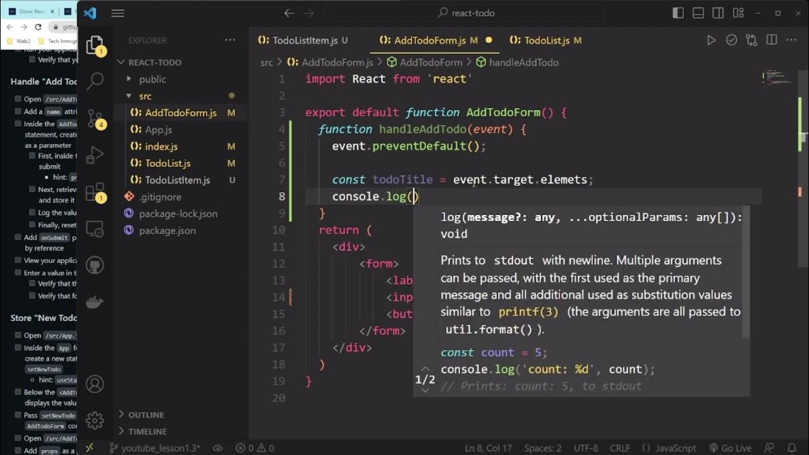The height and width of the screenshot is (455, 809).
Task: Click the youtube_lesson1.3* branch in status bar
Action: click(x=154, y=448)
